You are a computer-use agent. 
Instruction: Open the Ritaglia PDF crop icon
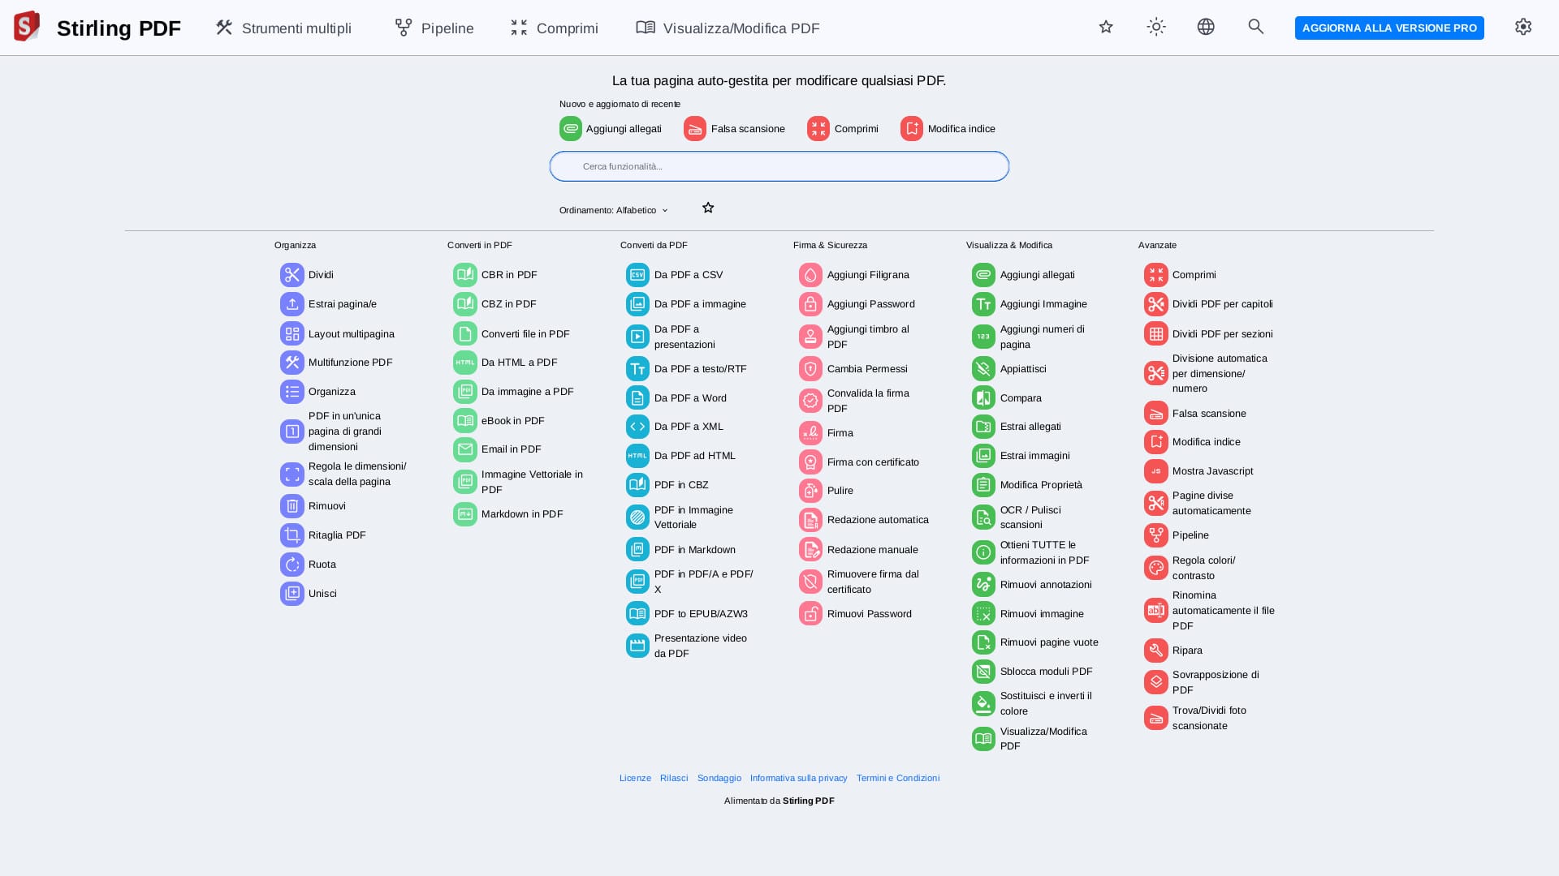coord(292,535)
